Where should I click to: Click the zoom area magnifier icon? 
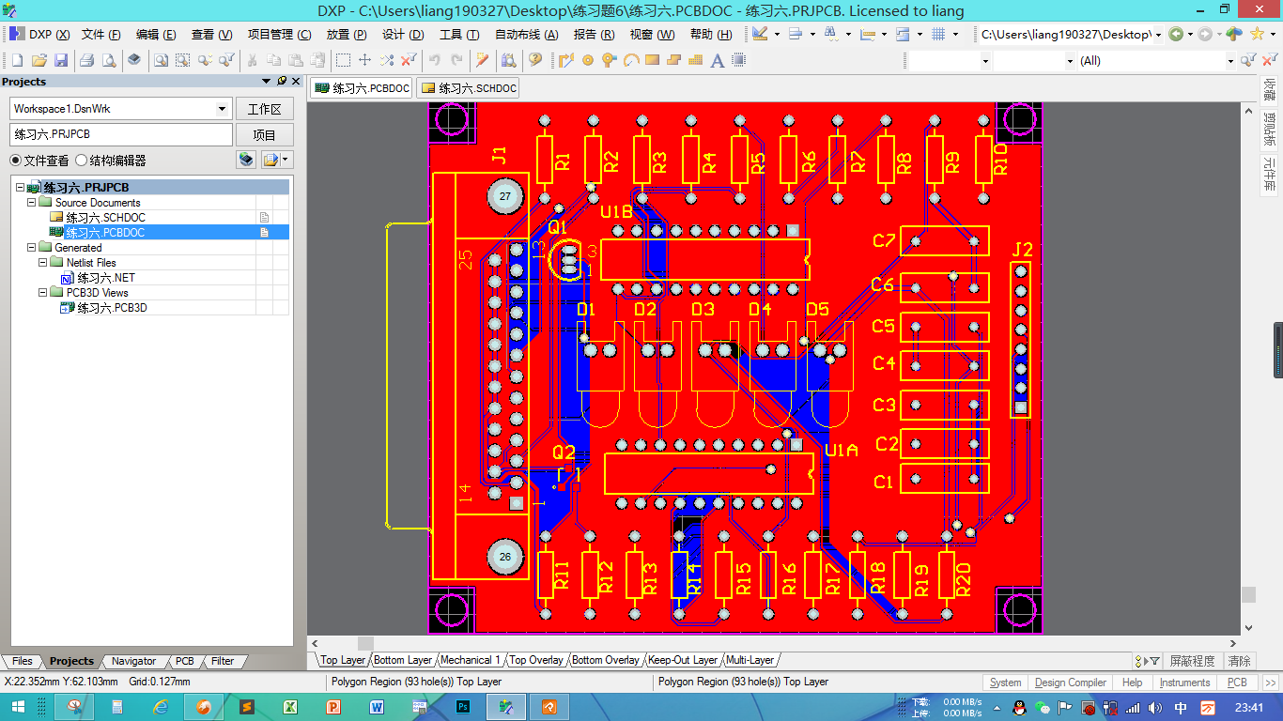tap(182, 60)
